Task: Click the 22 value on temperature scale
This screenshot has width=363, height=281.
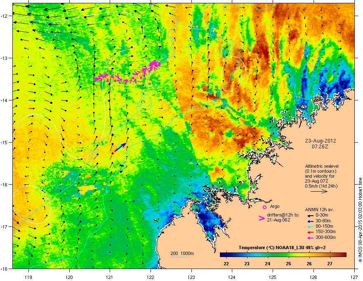Action: [x=226, y=264]
